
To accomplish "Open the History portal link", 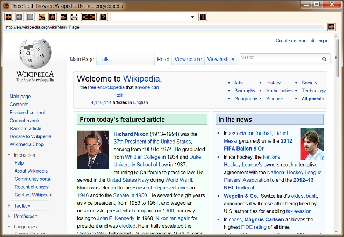I will (x=274, y=83).
